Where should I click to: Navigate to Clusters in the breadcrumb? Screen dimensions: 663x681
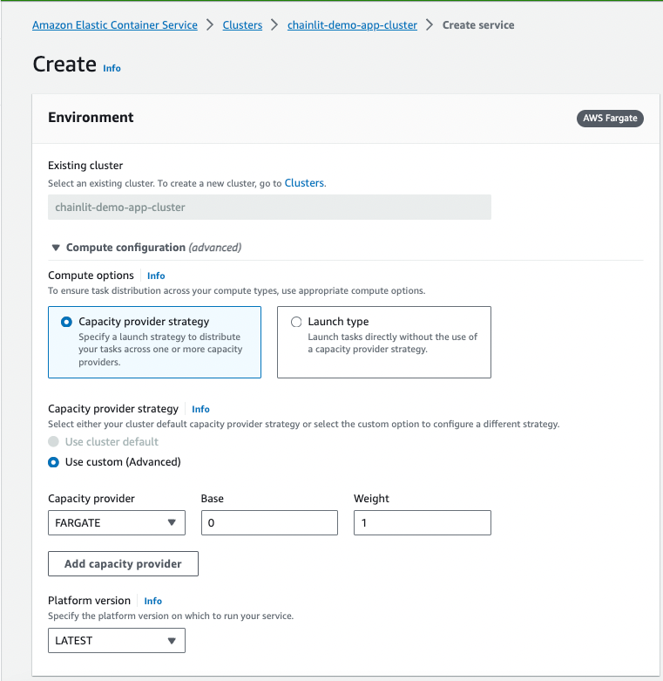(x=242, y=25)
